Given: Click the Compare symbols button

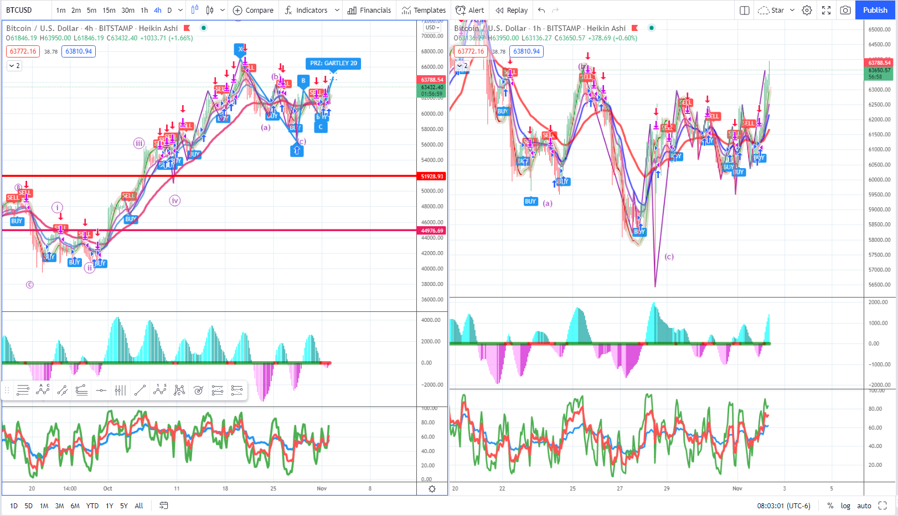Looking at the screenshot, I should tap(254, 10).
